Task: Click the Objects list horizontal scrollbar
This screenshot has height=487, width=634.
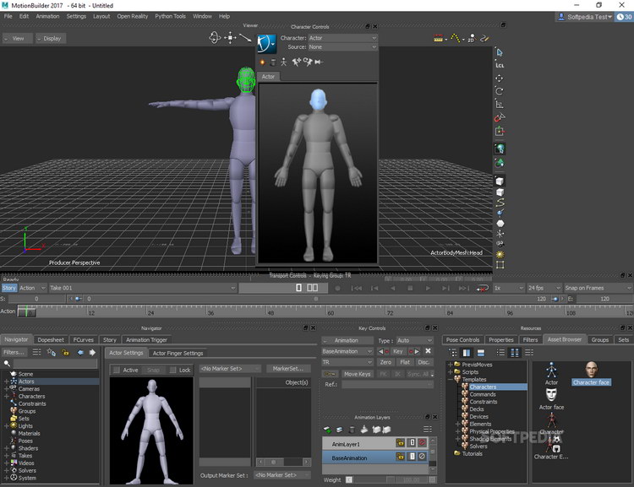Action: coord(283,462)
